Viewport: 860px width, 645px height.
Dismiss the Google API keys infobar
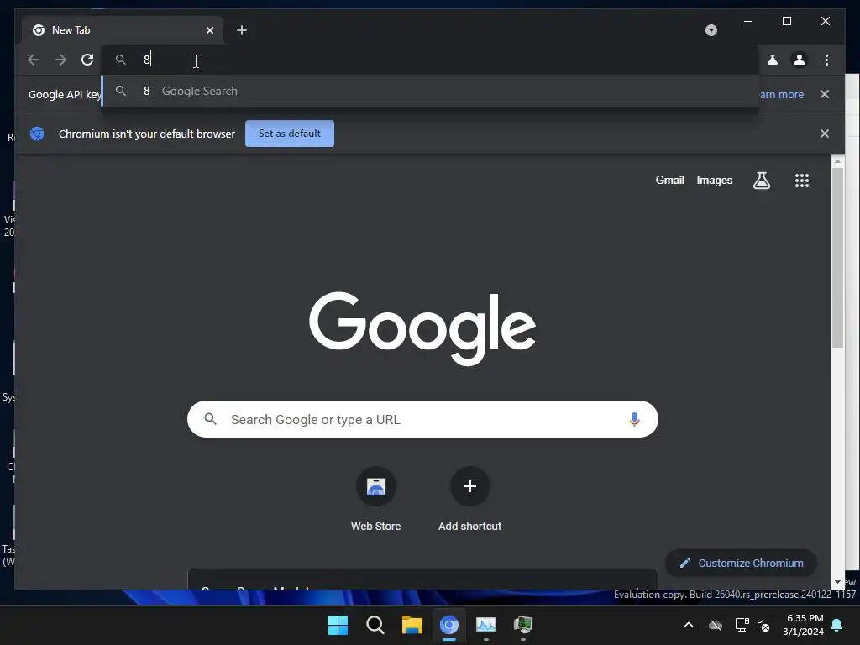pyautogui.click(x=825, y=94)
